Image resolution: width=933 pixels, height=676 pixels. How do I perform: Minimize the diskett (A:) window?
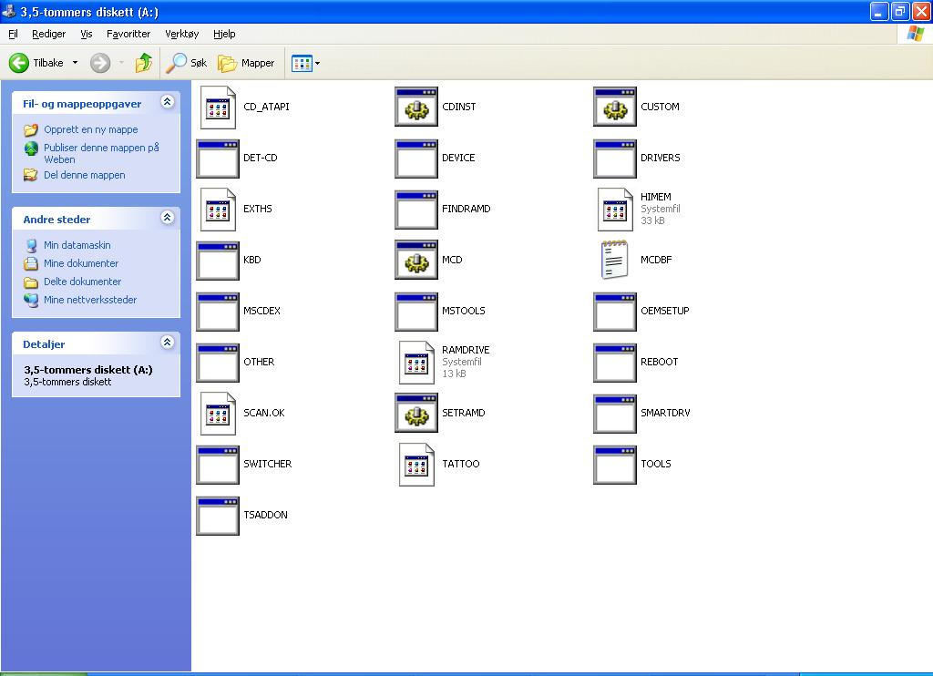(x=879, y=11)
